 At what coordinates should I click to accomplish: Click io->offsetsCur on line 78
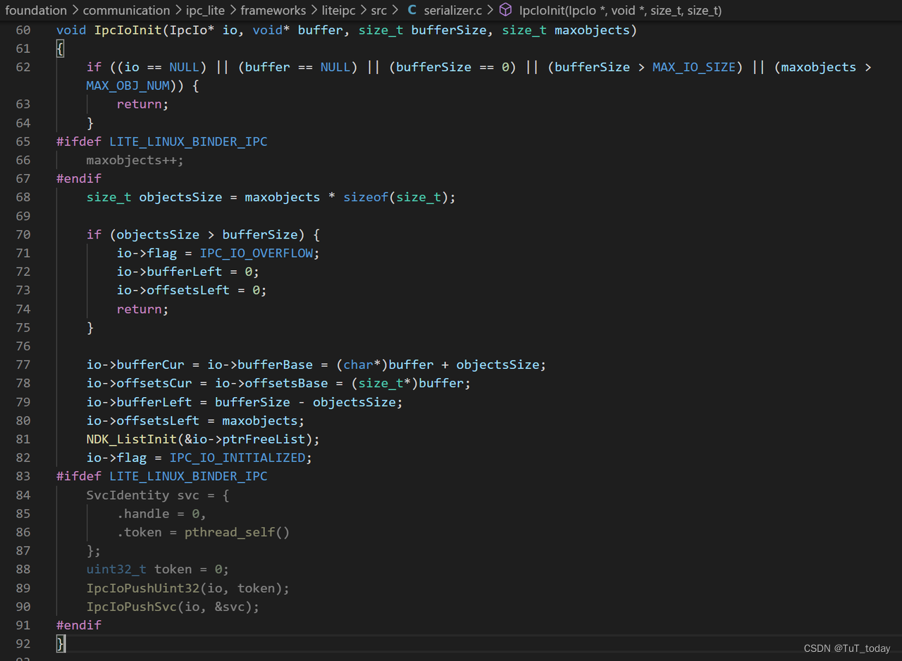pos(139,383)
